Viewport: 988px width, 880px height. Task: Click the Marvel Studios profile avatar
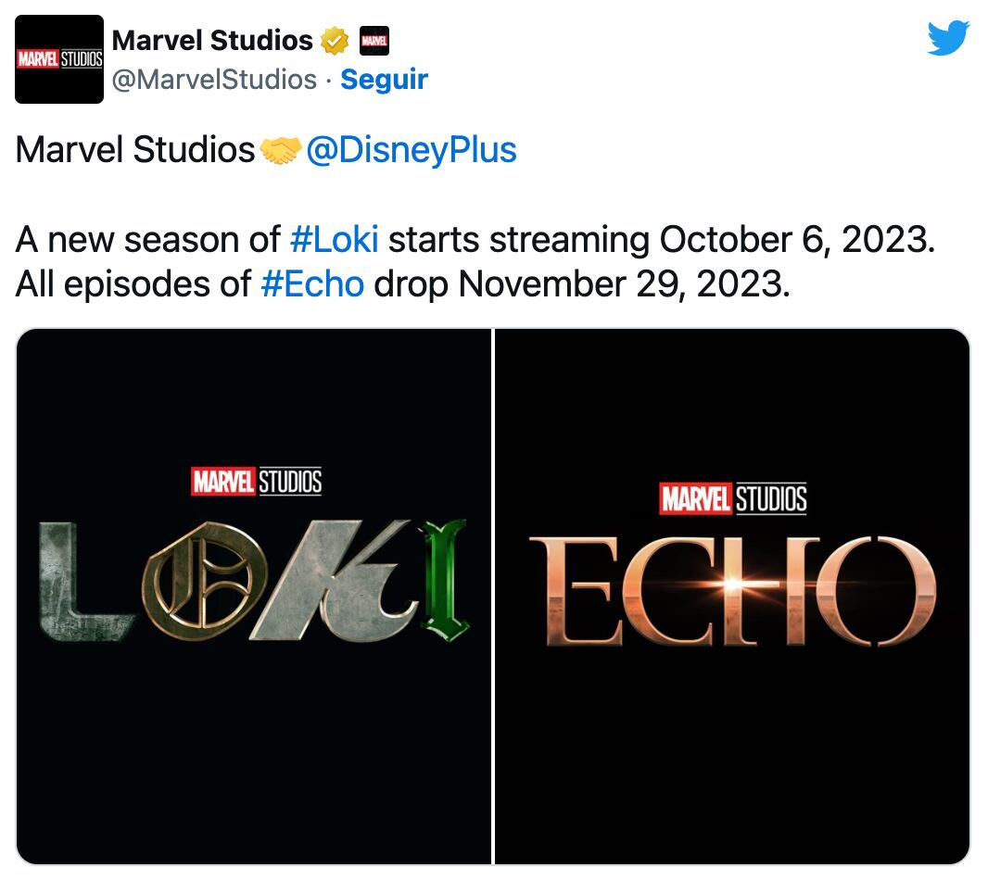tap(59, 59)
